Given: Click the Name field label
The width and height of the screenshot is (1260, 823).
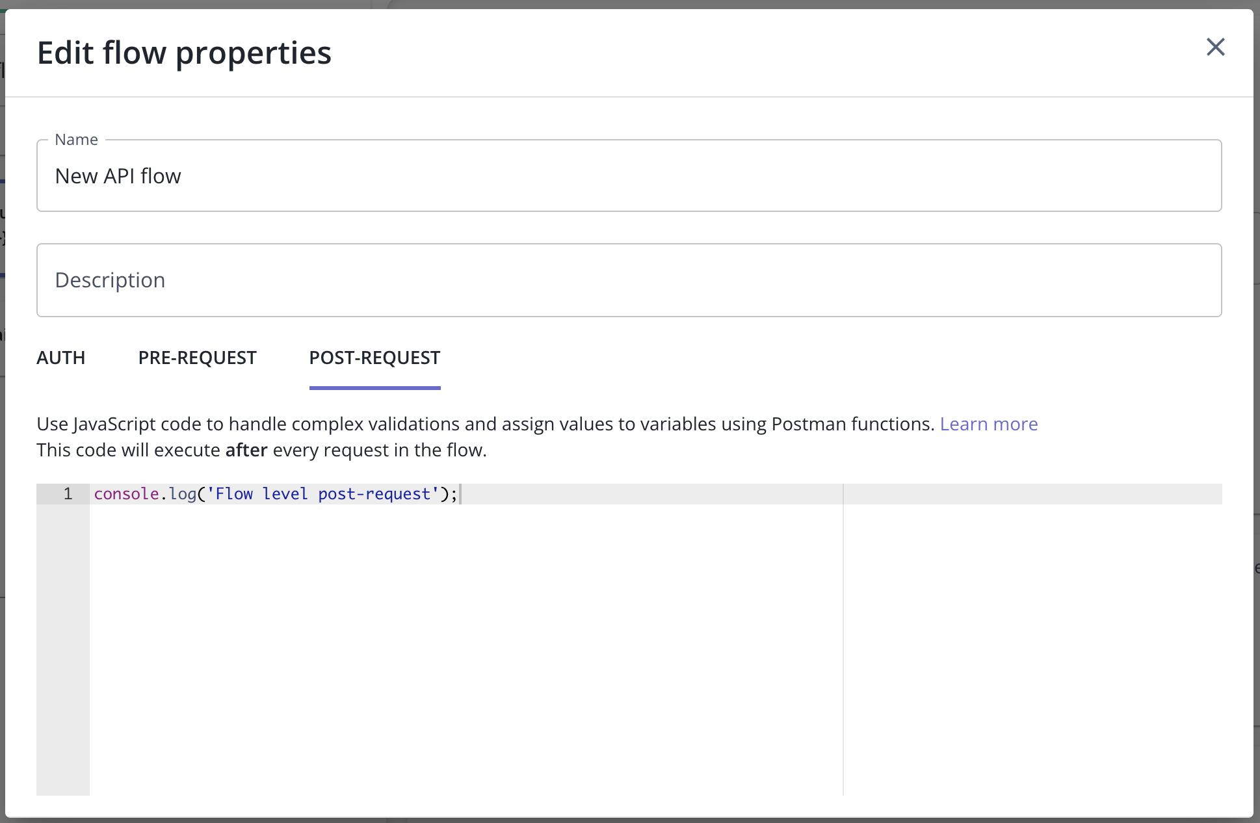Looking at the screenshot, I should click(x=76, y=140).
